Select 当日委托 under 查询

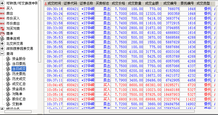coord(19,64)
